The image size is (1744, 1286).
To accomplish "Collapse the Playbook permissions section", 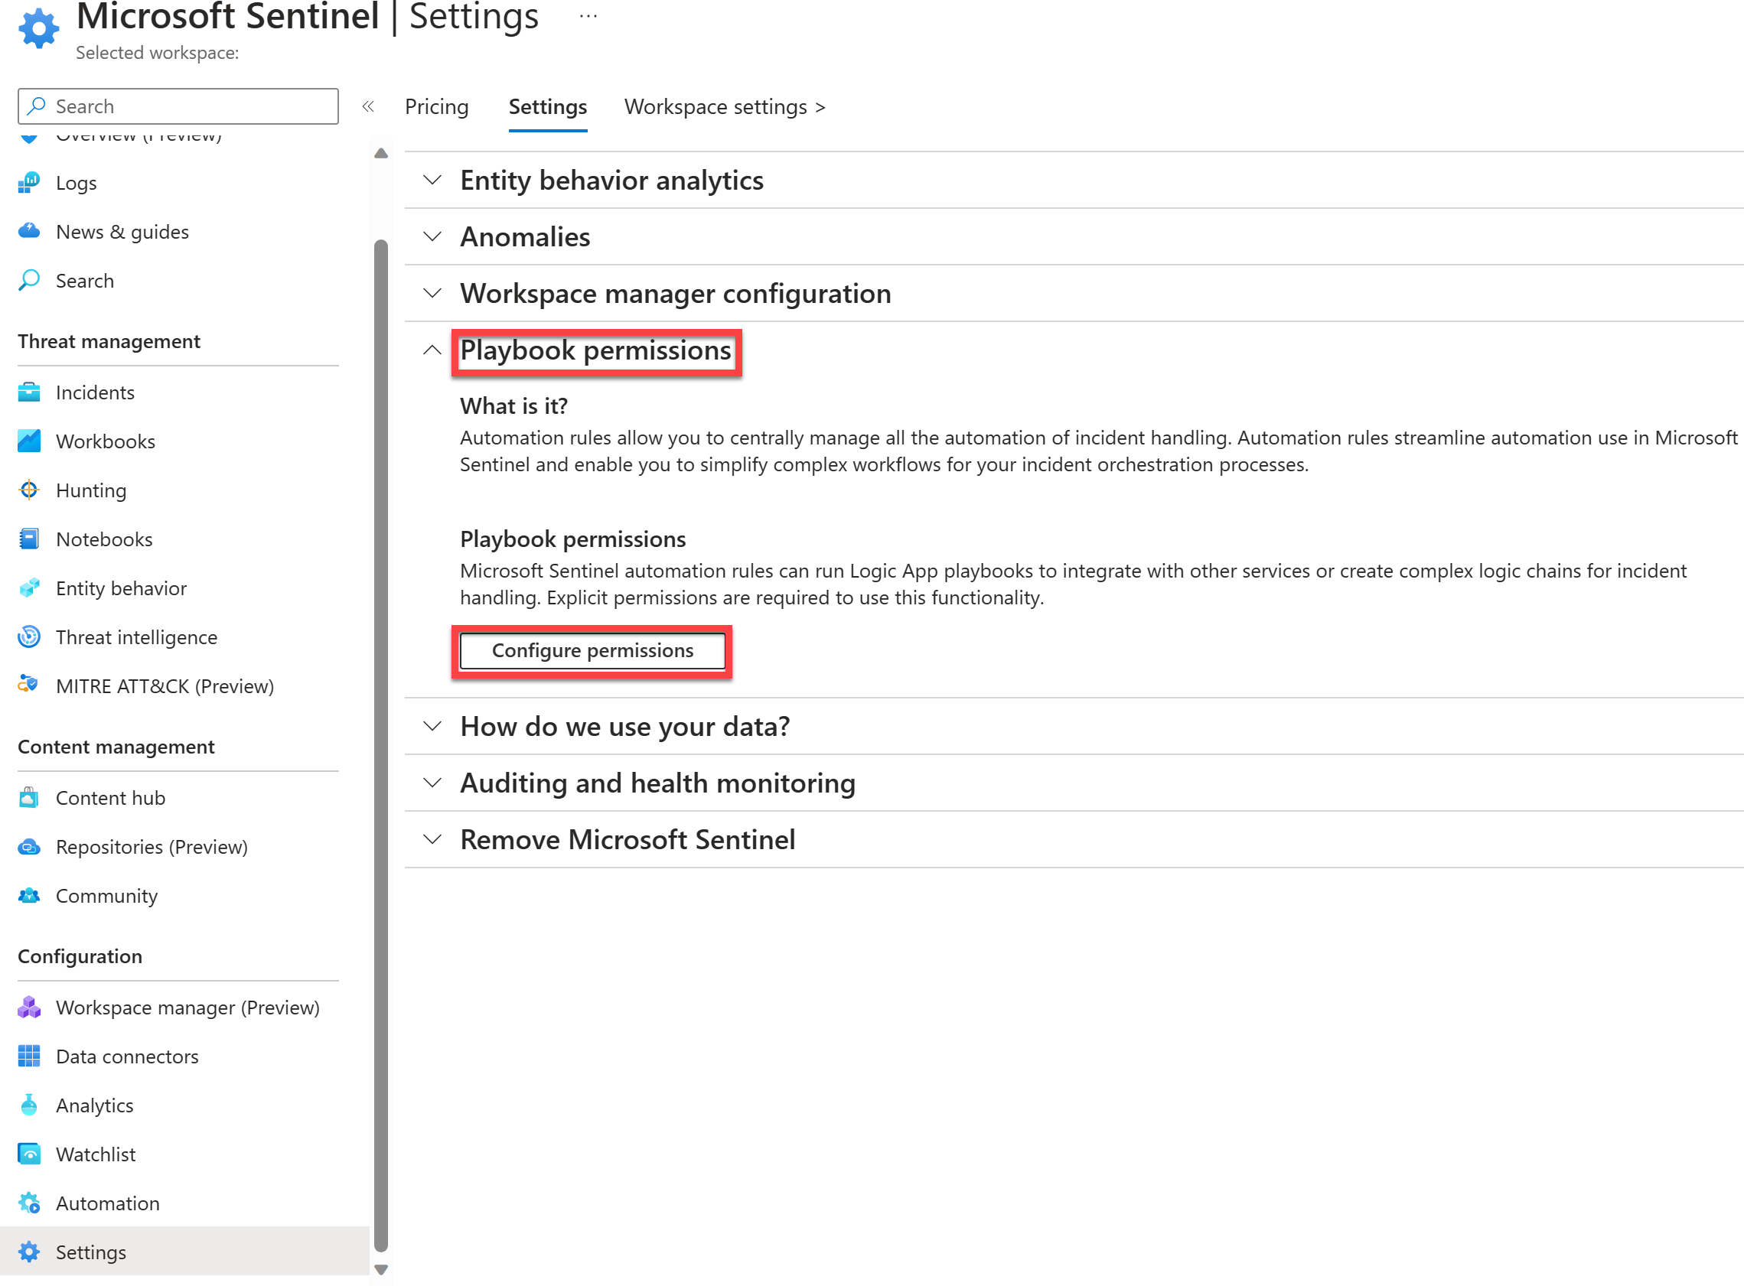I will point(431,350).
